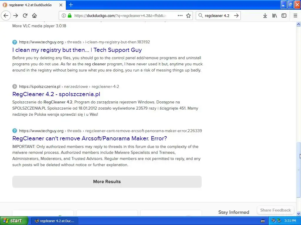Image resolution: width=301 pixels, height=225 pixels.
Task: Open the Windows Start menu
Action: tap(14, 221)
